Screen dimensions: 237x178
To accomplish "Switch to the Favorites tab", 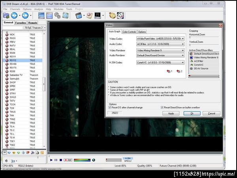I will point(21,23).
